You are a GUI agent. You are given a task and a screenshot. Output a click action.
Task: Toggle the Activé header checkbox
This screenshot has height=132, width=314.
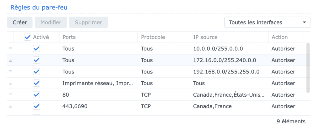point(28,37)
